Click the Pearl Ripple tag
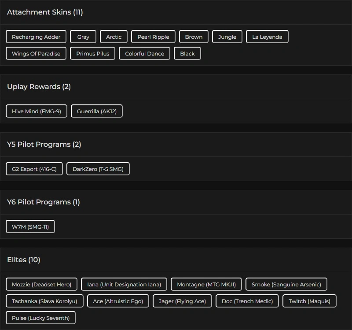This screenshot has height=330, width=352. tap(153, 37)
